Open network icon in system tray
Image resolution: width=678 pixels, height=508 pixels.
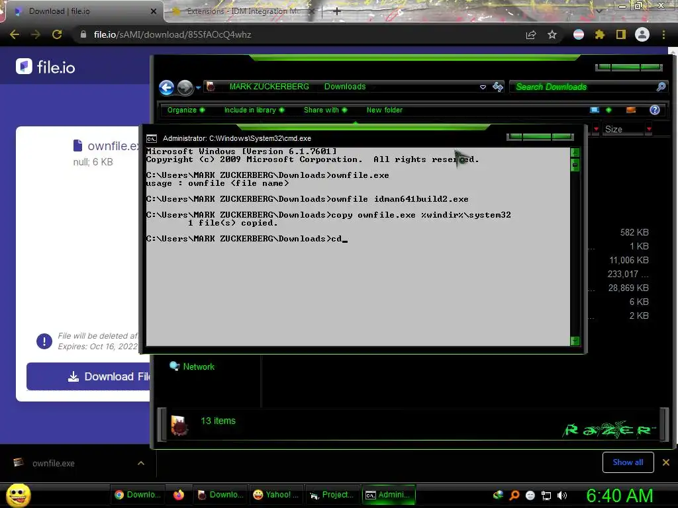pos(546,495)
